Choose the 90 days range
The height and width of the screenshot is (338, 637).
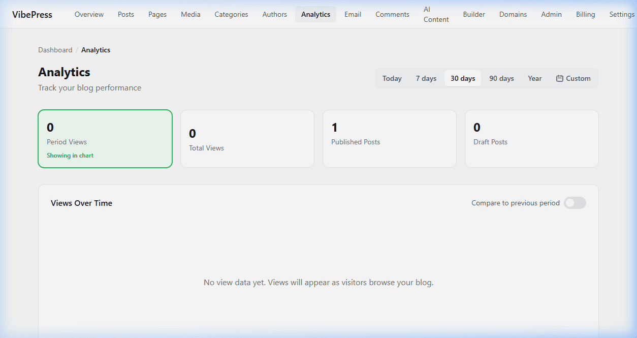501,78
